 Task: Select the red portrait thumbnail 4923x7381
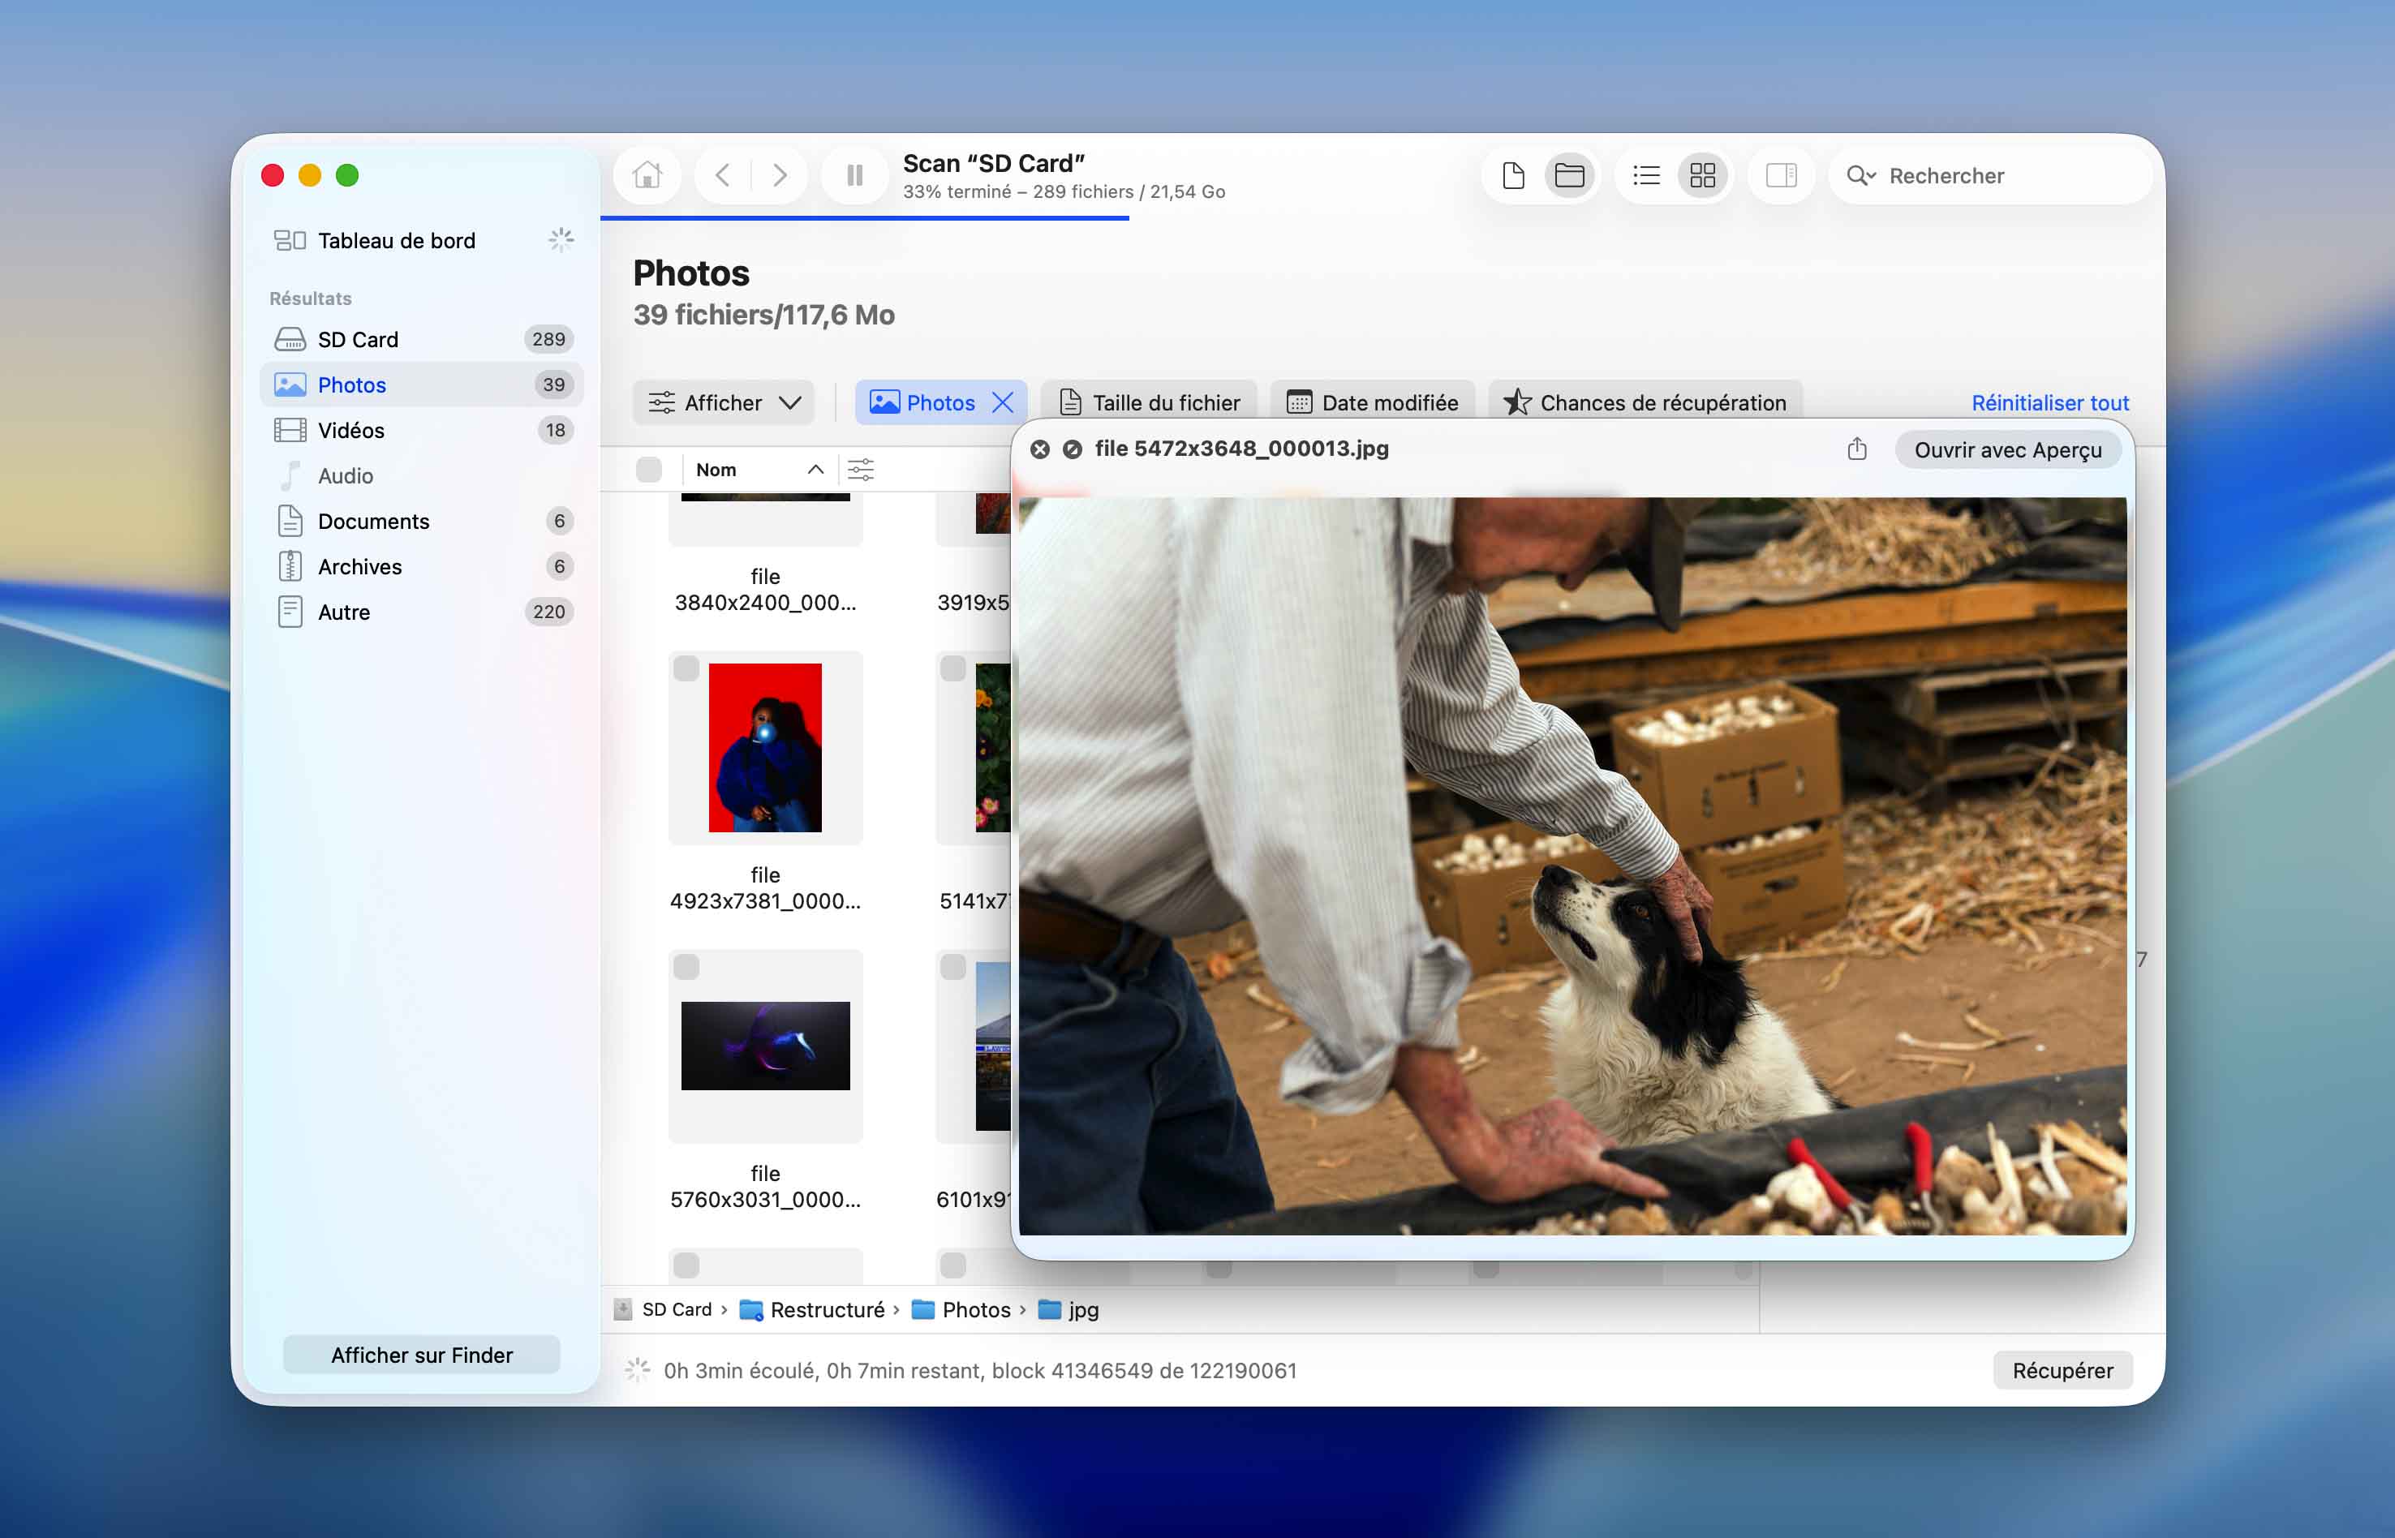click(765, 748)
